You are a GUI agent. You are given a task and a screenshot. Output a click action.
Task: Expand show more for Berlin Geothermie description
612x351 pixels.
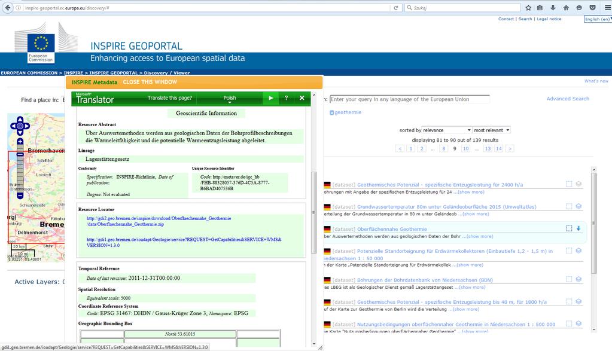[465, 309]
